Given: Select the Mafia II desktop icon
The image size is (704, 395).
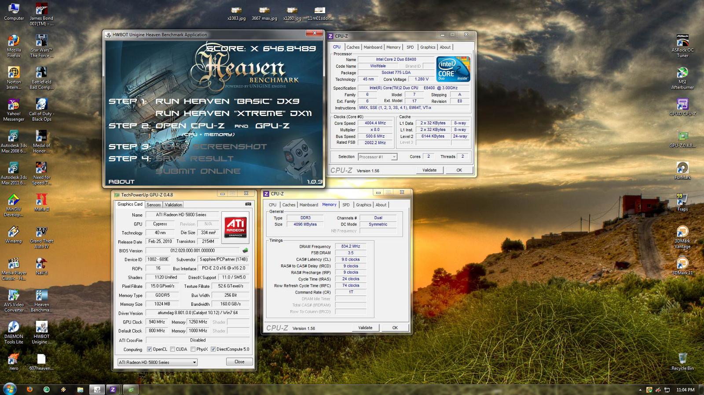Looking at the screenshot, I should click(41, 203).
